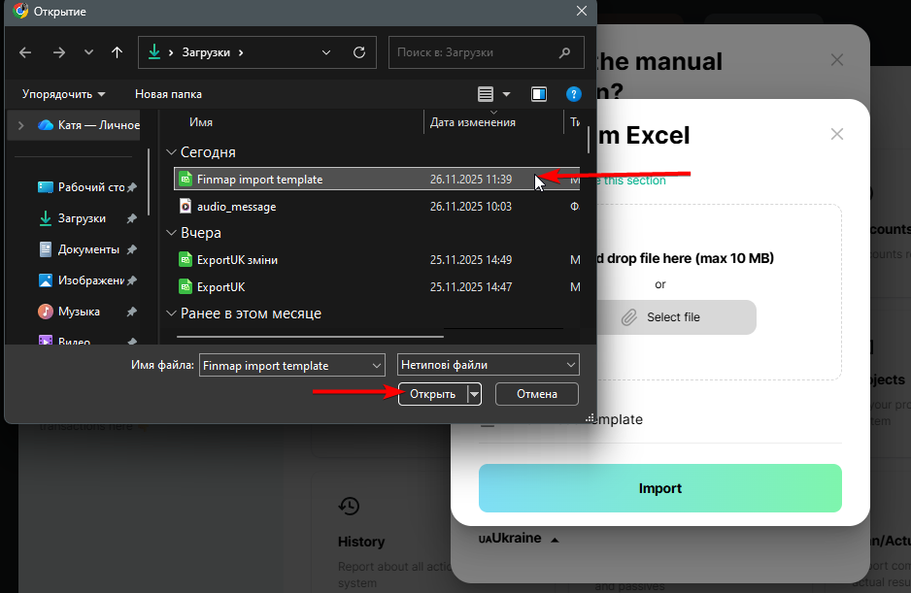Click the Back navigation arrow
Image resolution: width=911 pixels, height=593 pixels.
pos(25,52)
